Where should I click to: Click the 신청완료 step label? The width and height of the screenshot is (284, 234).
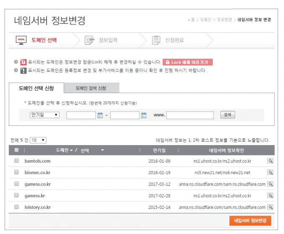(174, 40)
